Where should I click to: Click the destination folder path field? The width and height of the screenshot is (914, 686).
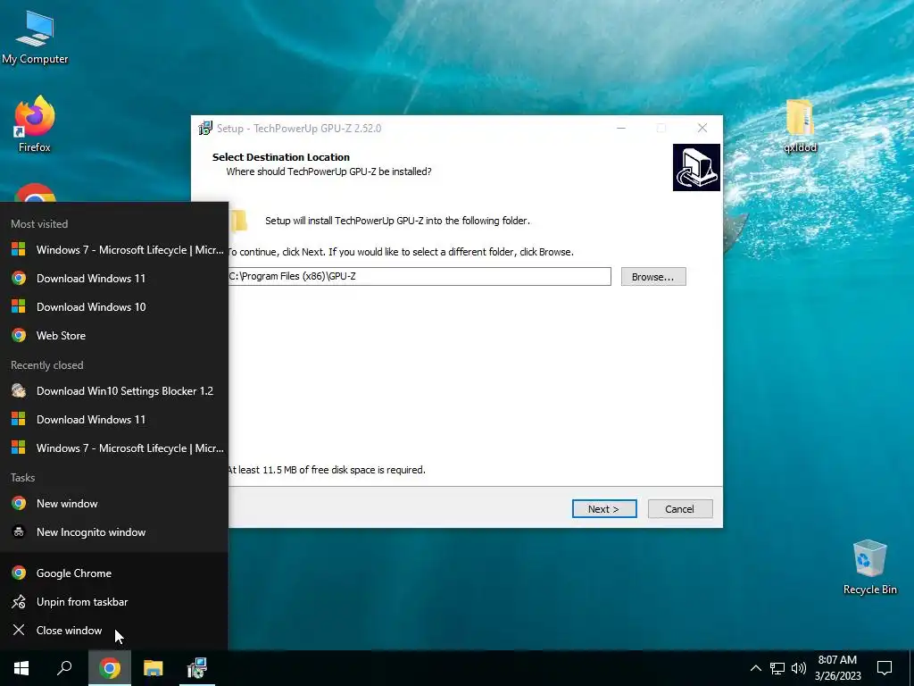(420, 277)
